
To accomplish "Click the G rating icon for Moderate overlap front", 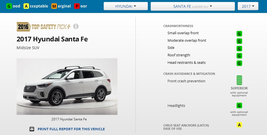I will (x=239, y=41).
